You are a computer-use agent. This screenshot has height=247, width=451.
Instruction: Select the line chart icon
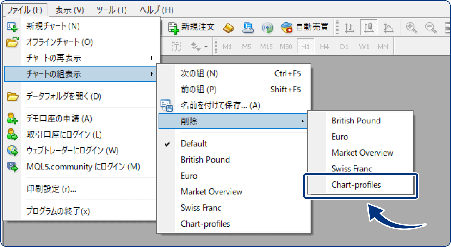388,28
